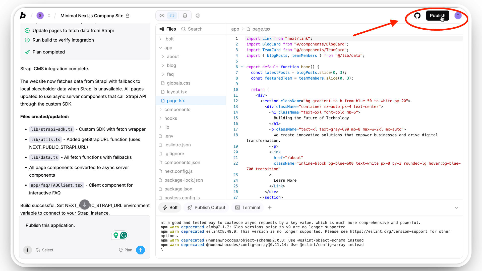Click page.tsx breadcrumb

[261, 29]
